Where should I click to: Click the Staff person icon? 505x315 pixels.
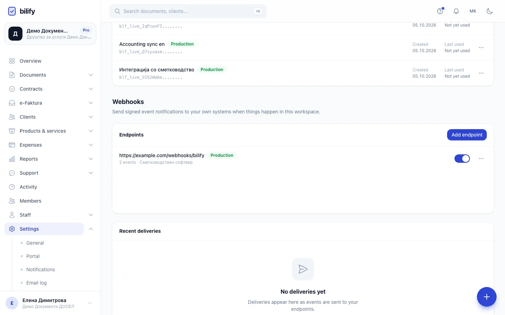coord(12,215)
